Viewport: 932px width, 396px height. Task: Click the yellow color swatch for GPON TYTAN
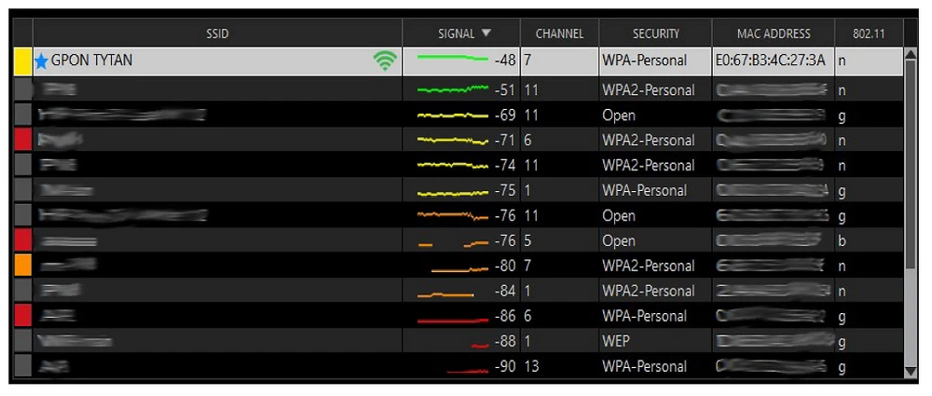(x=23, y=61)
